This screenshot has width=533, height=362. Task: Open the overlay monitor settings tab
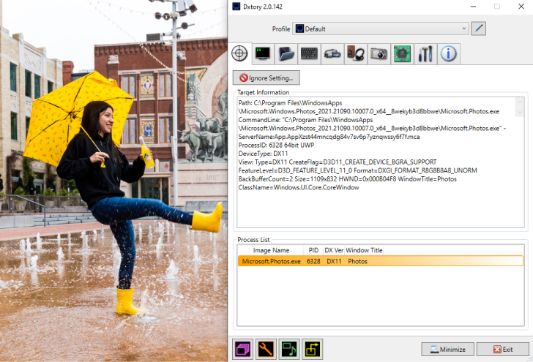pos(262,53)
